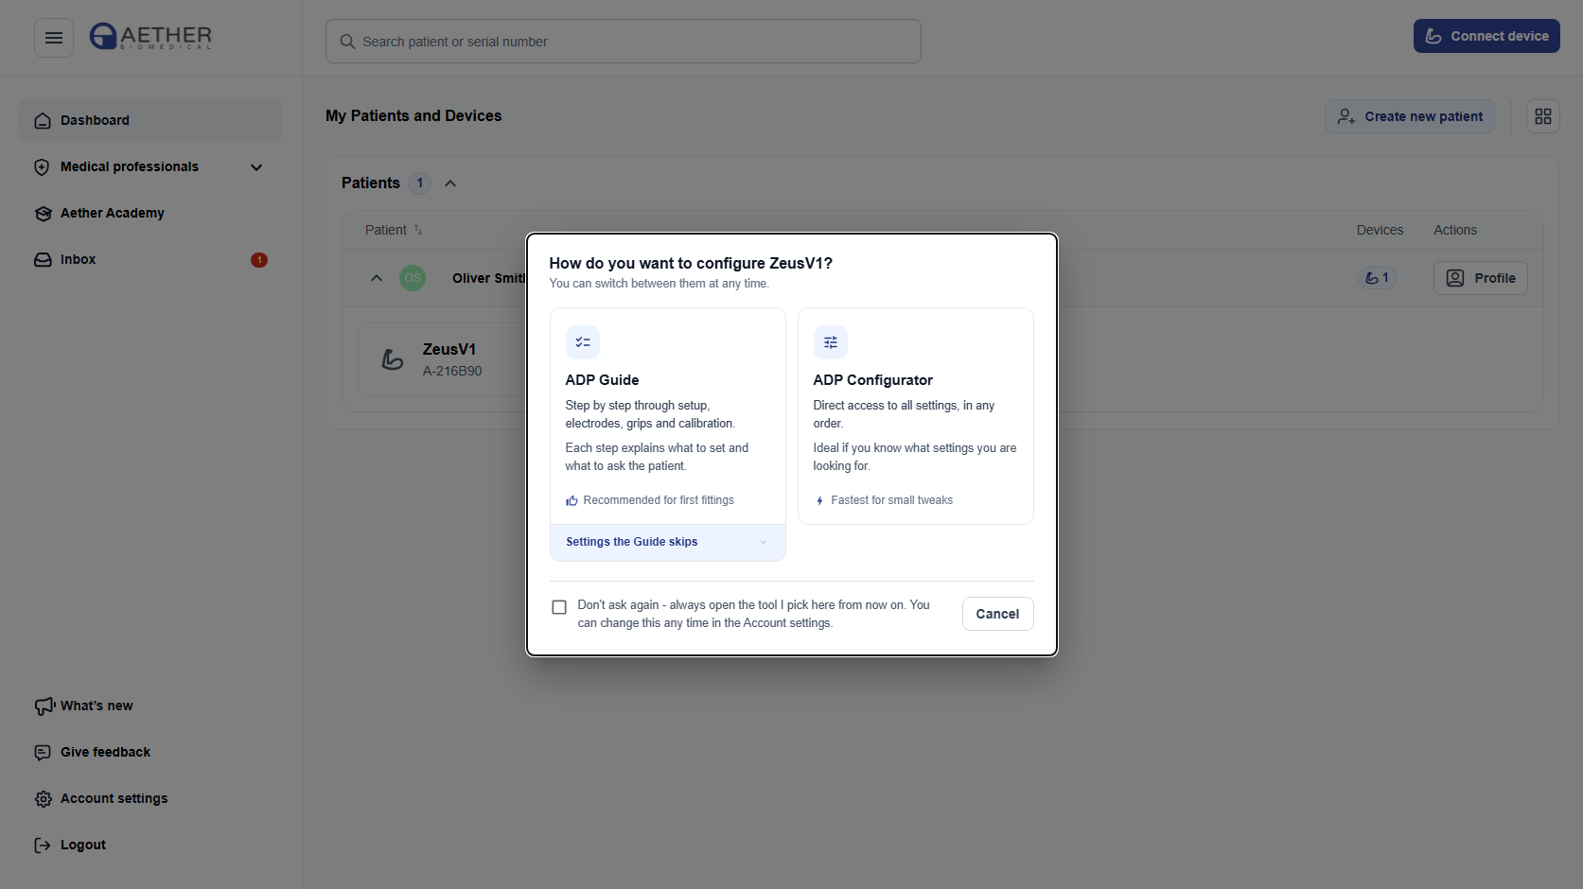Click the Aether Biomedical logo
This screenshot has height=889, width=1583.
click(150, 37)
